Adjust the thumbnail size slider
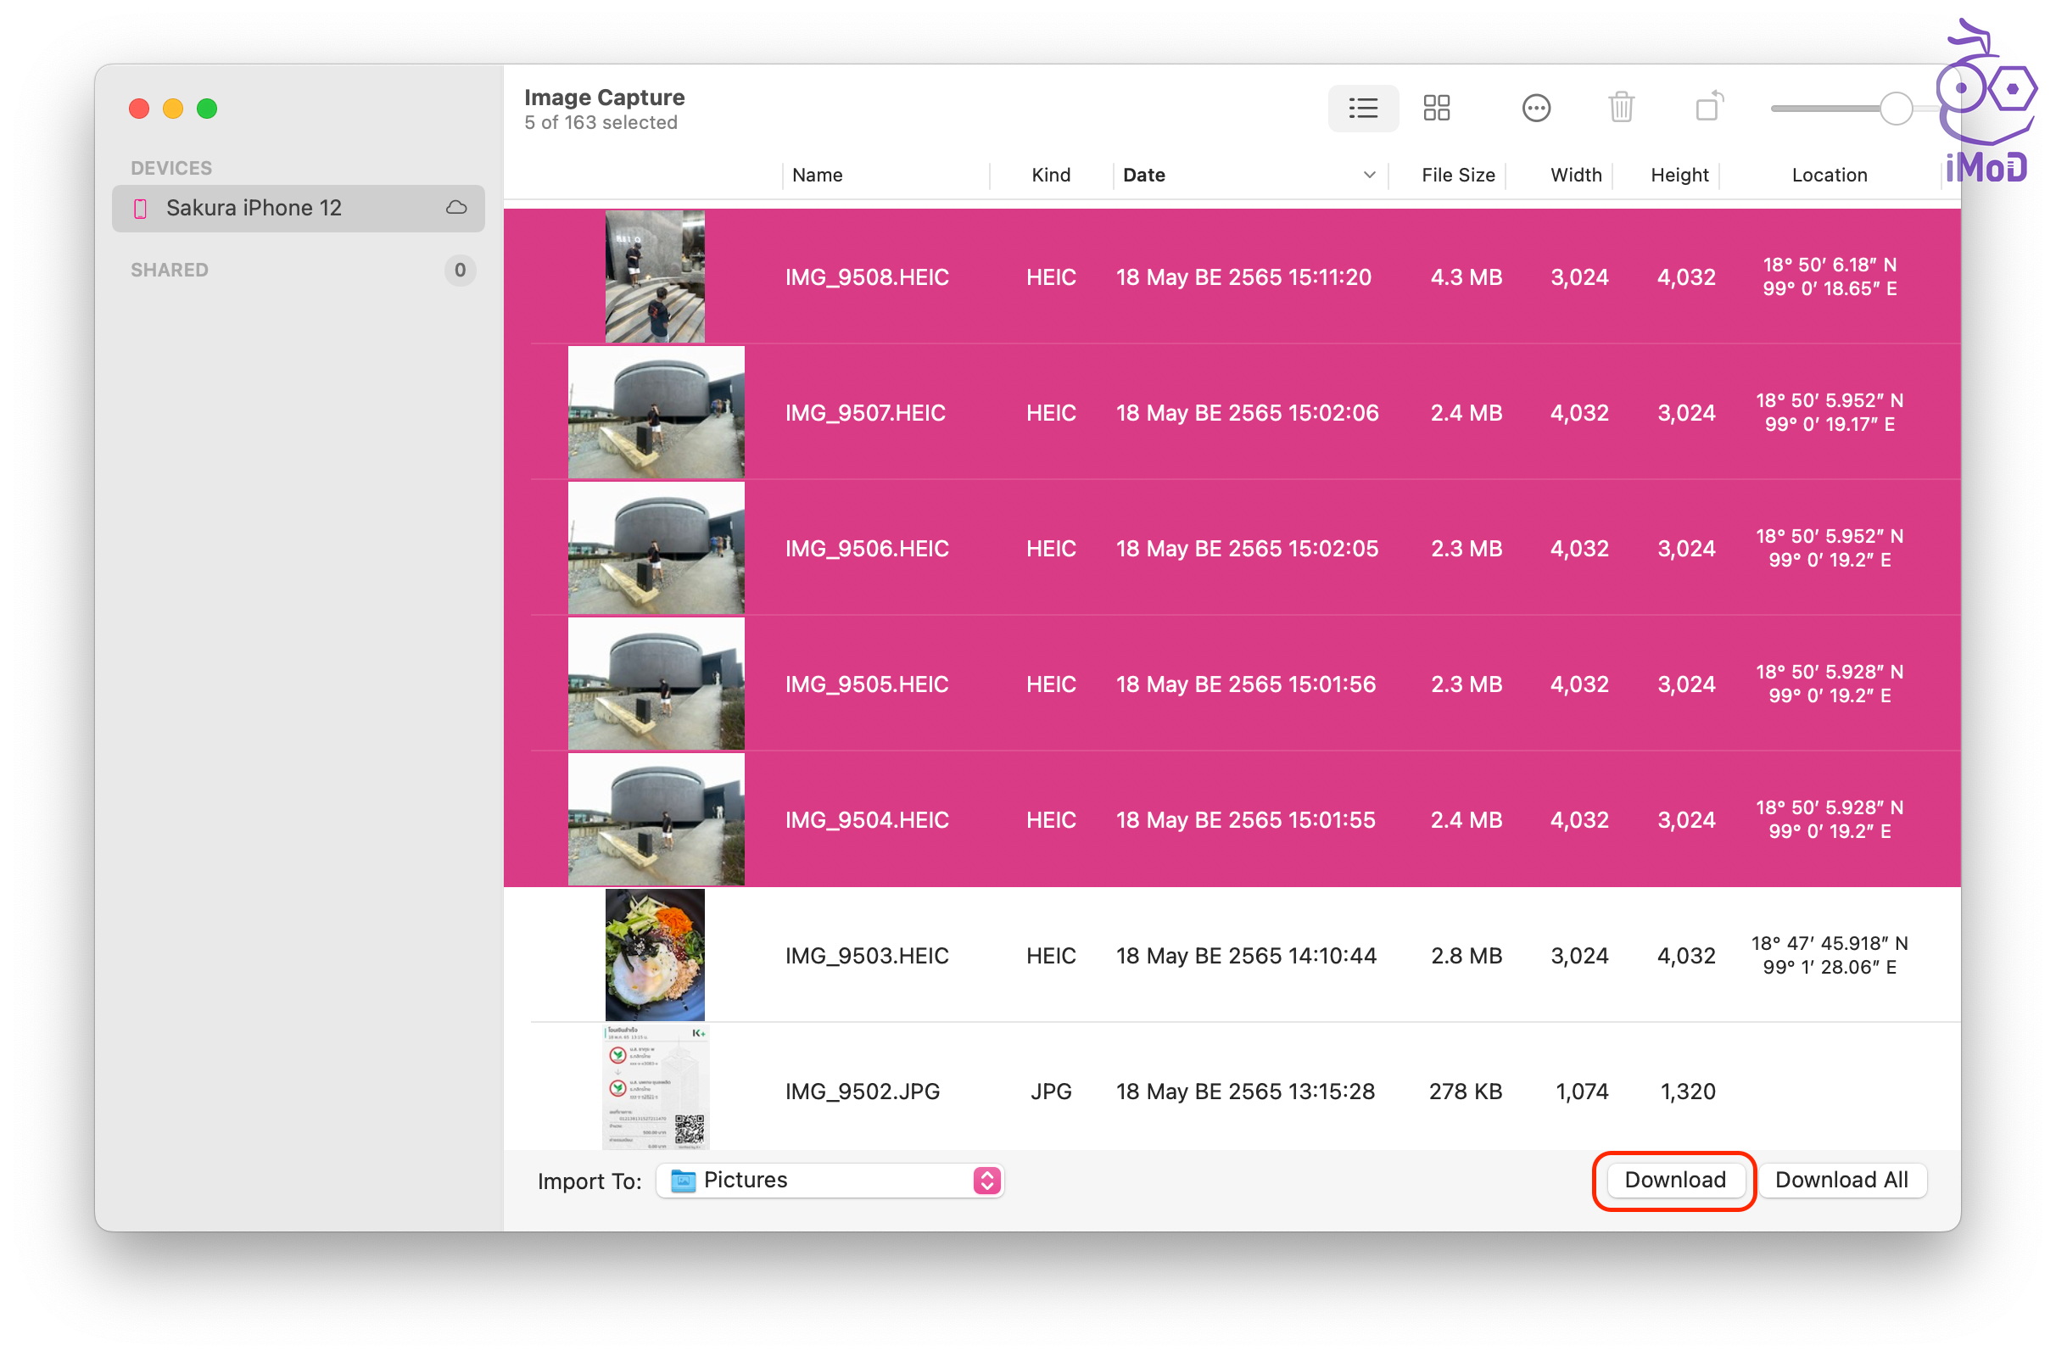 pyautogui.click(x=1895, y=109)
